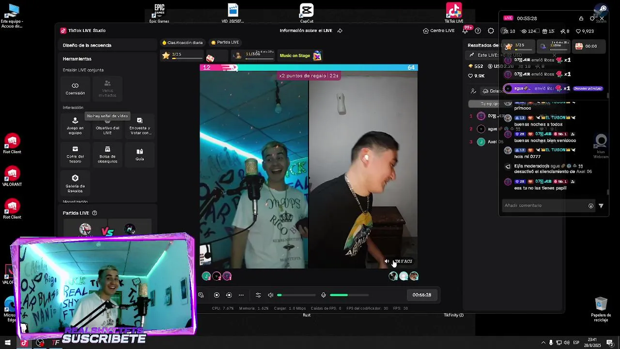Click the Colaboradores chip in results panel
The height and width of the screenshot is (349, 620).
tap(492, 91)
